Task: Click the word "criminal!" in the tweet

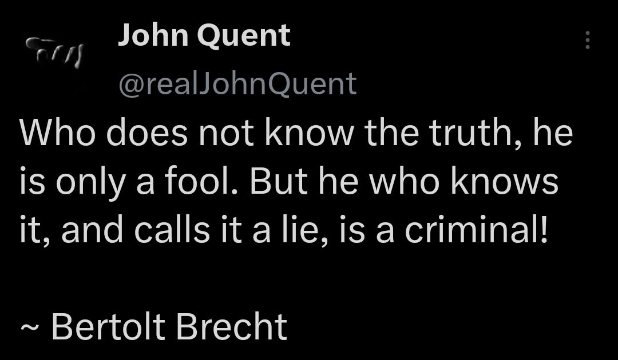Action: click(x=477, y=230)
